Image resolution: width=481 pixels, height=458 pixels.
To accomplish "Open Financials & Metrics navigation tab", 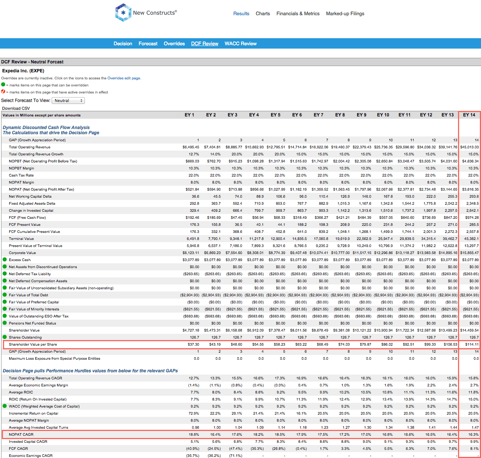I will point(298,14).
